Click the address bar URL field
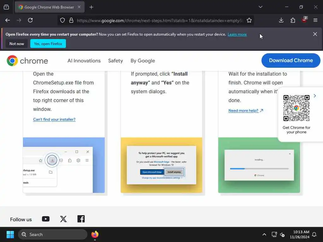323x242 pixels. click(160, 20)
